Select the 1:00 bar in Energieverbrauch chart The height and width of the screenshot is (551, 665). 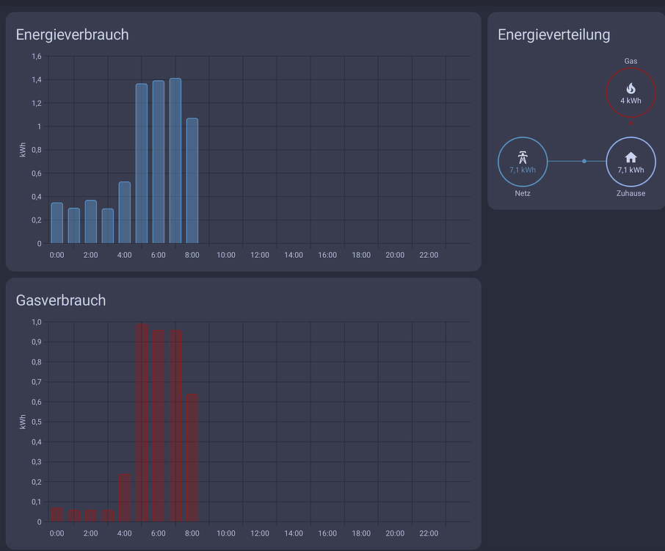point(74,226)
